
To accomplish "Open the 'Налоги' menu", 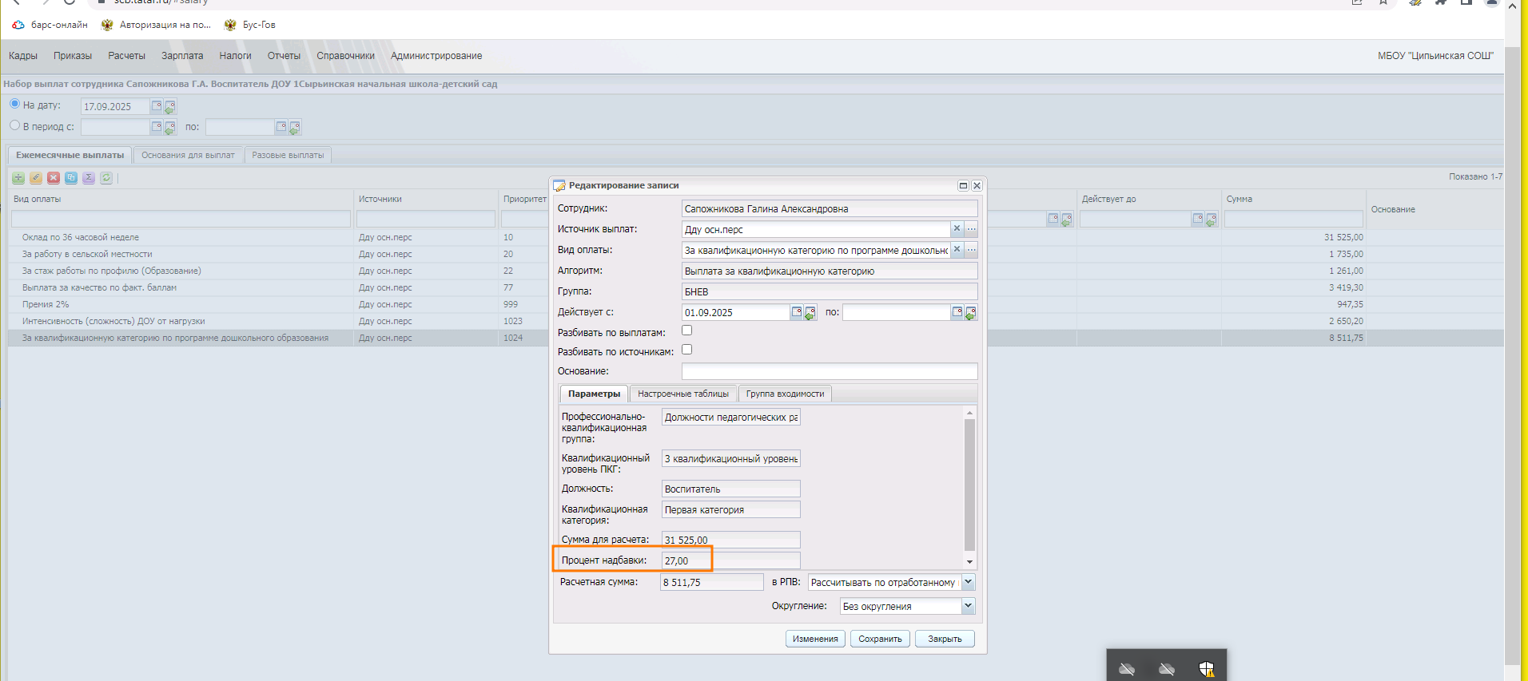I will pyautogui.click(x=235, y=56).
